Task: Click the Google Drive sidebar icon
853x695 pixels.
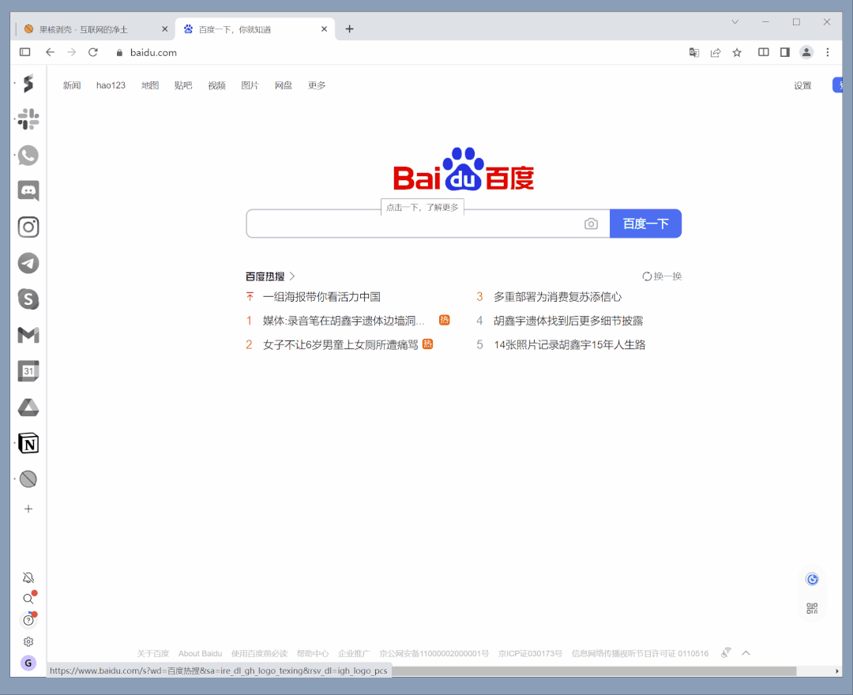Action: tap(28, 408)
